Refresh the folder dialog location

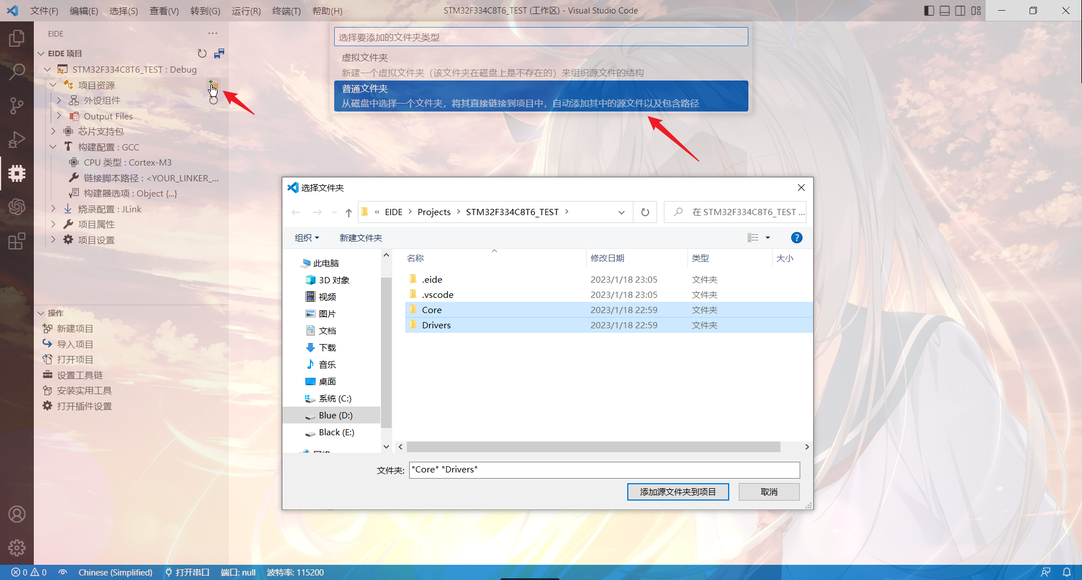(645, 212)
